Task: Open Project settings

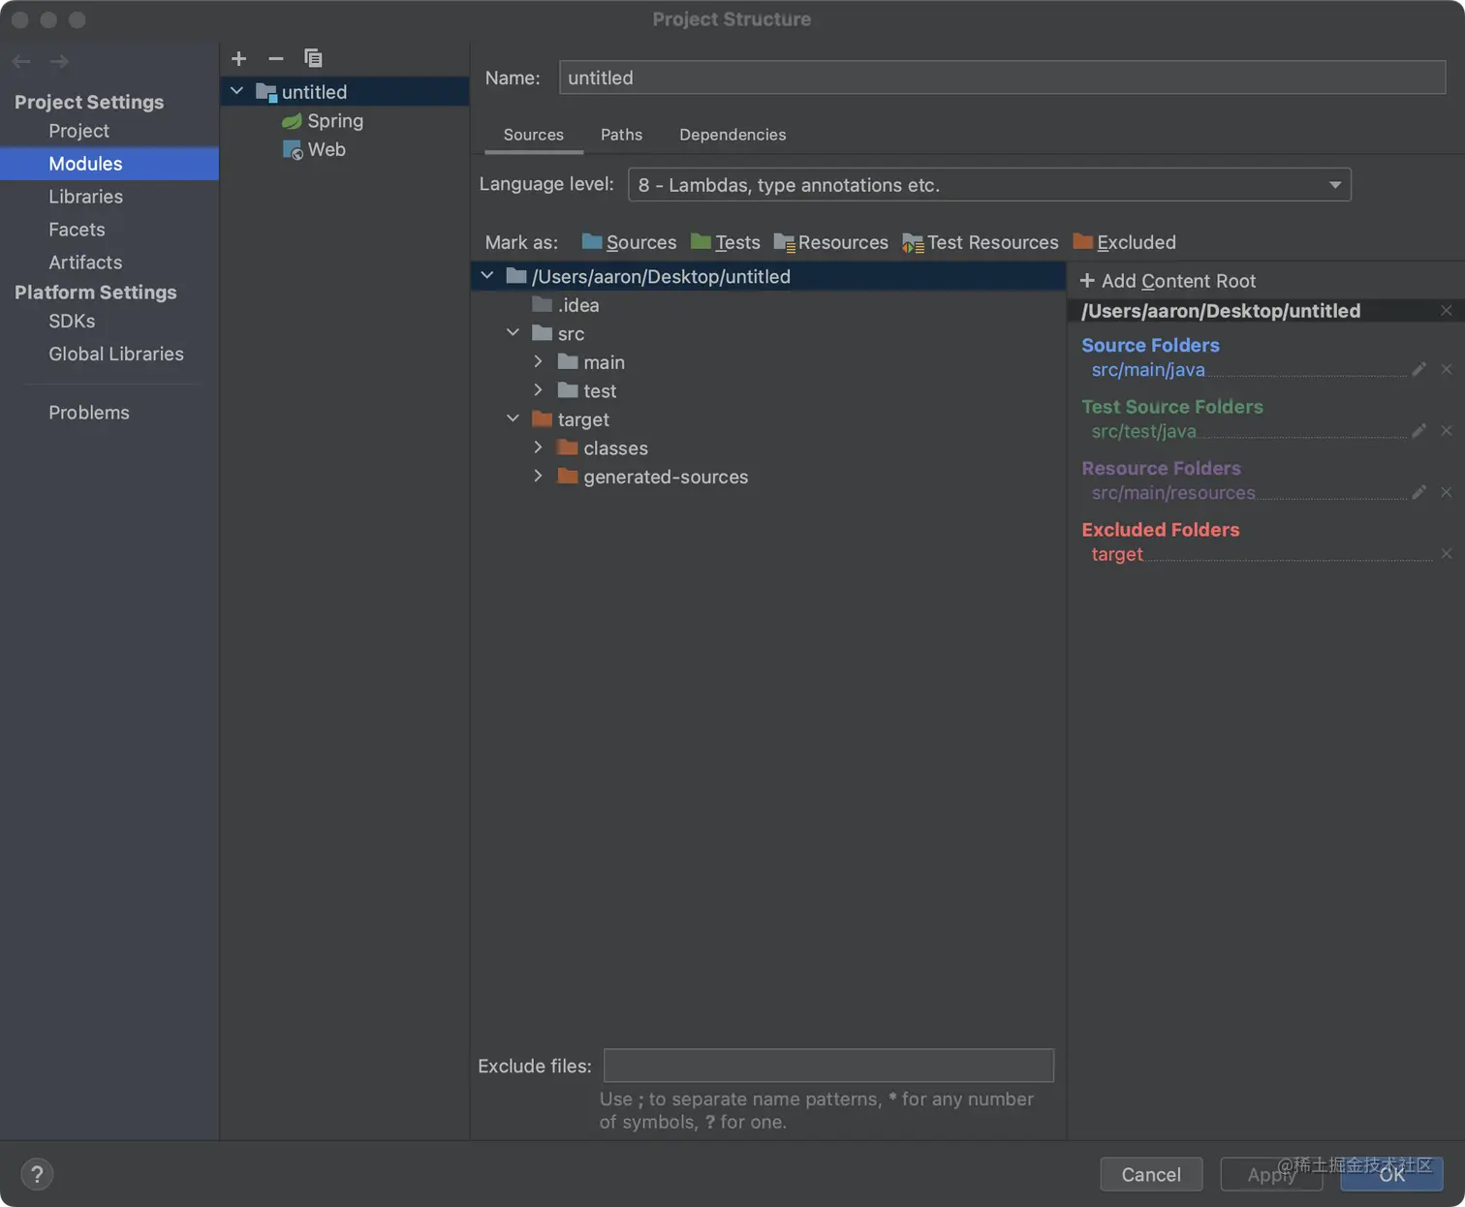Action: [x=78, y=131]
